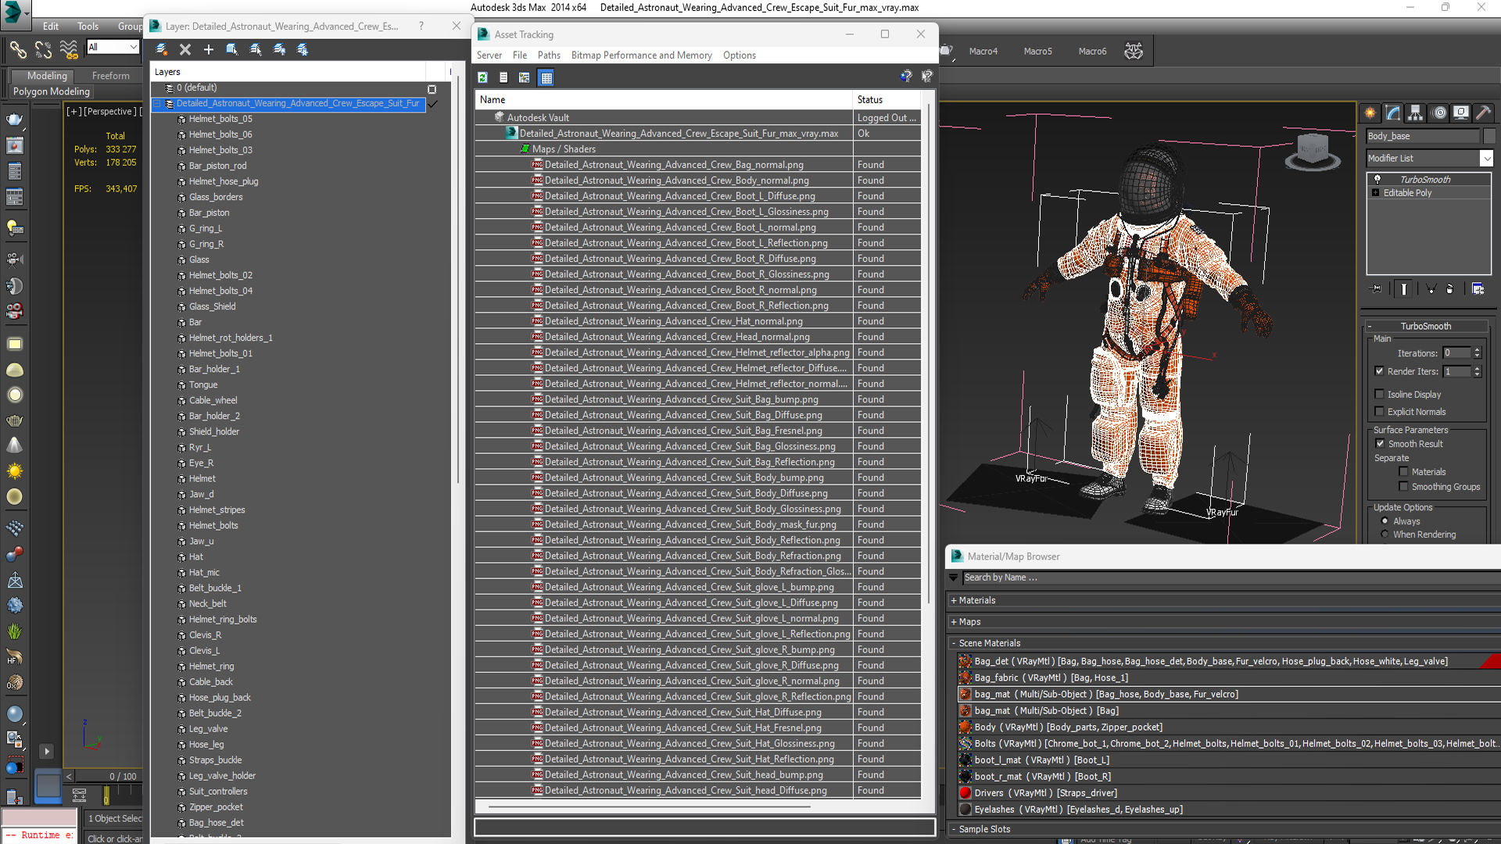The width and height of the screenshot is (1501, 844).
Task: Enable the Explicit Normals checkbox
Action: pos(1380,412)
